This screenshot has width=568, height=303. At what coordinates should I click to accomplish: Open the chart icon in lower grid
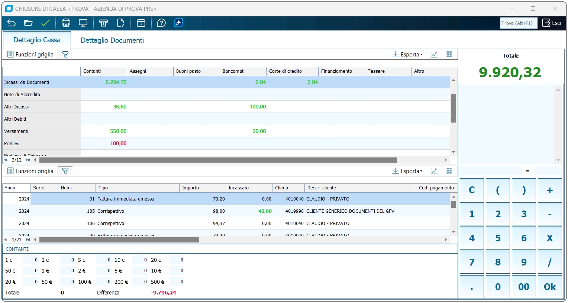click(434, 171)
